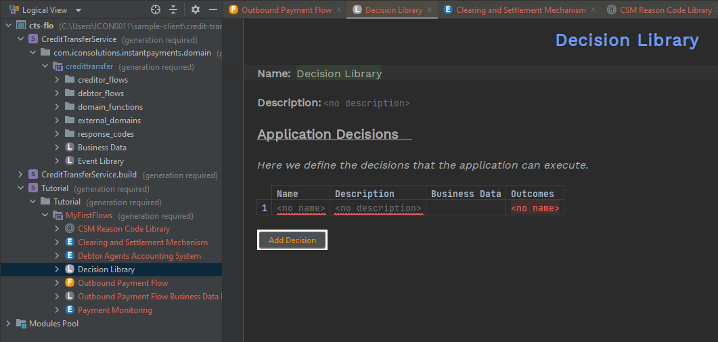Open project panel settings gear
Screen dimensions: 718x342
[x=196, y=10]
